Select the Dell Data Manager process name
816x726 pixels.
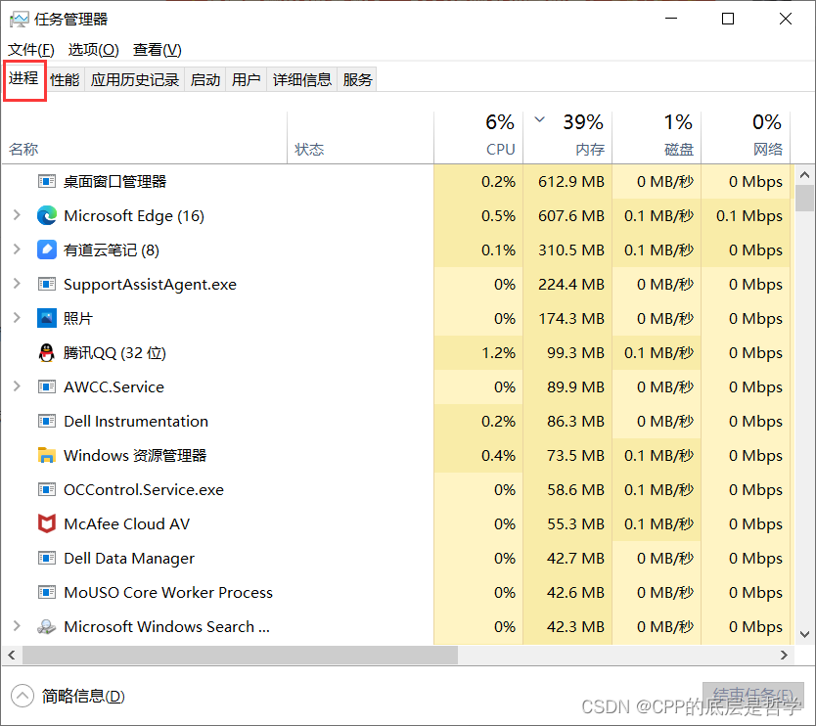[129, 559]
